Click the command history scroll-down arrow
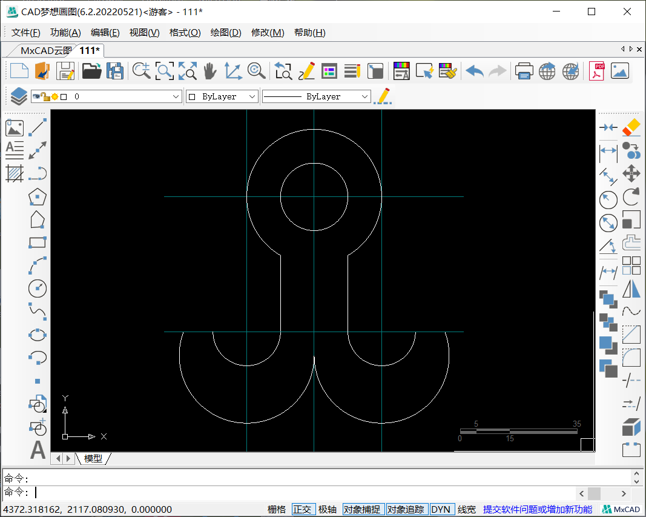The image size is (646, 517). pyautogui.click(x=637, y=481)
